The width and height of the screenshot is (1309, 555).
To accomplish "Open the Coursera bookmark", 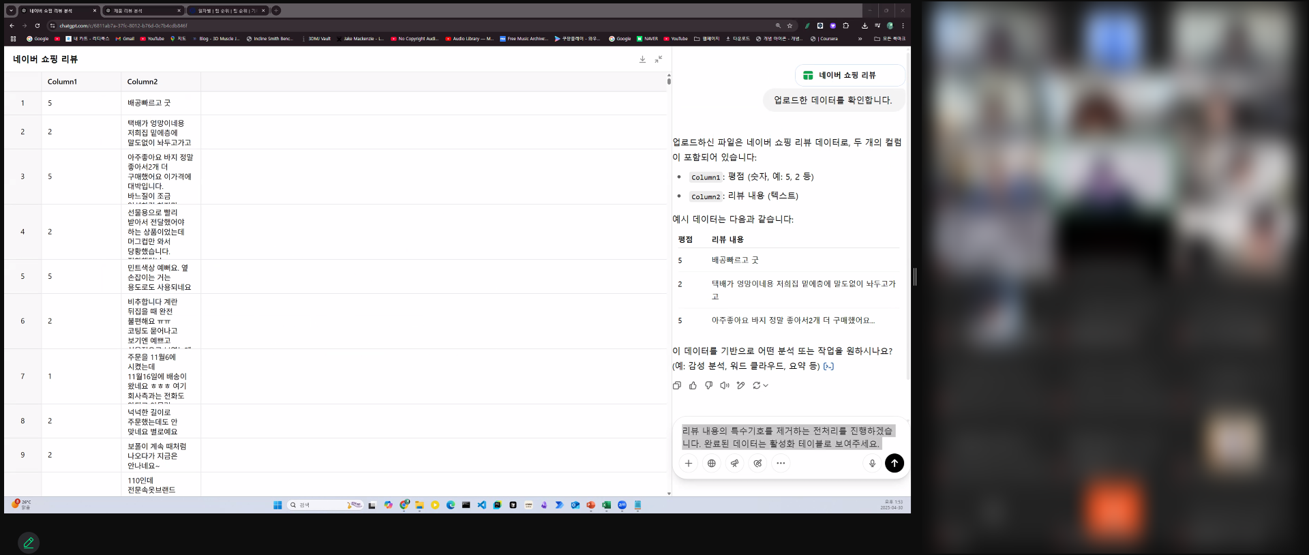I will pos(824,39).
